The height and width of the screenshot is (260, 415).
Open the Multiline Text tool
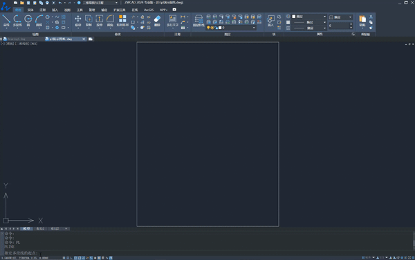tap(172, 21)
